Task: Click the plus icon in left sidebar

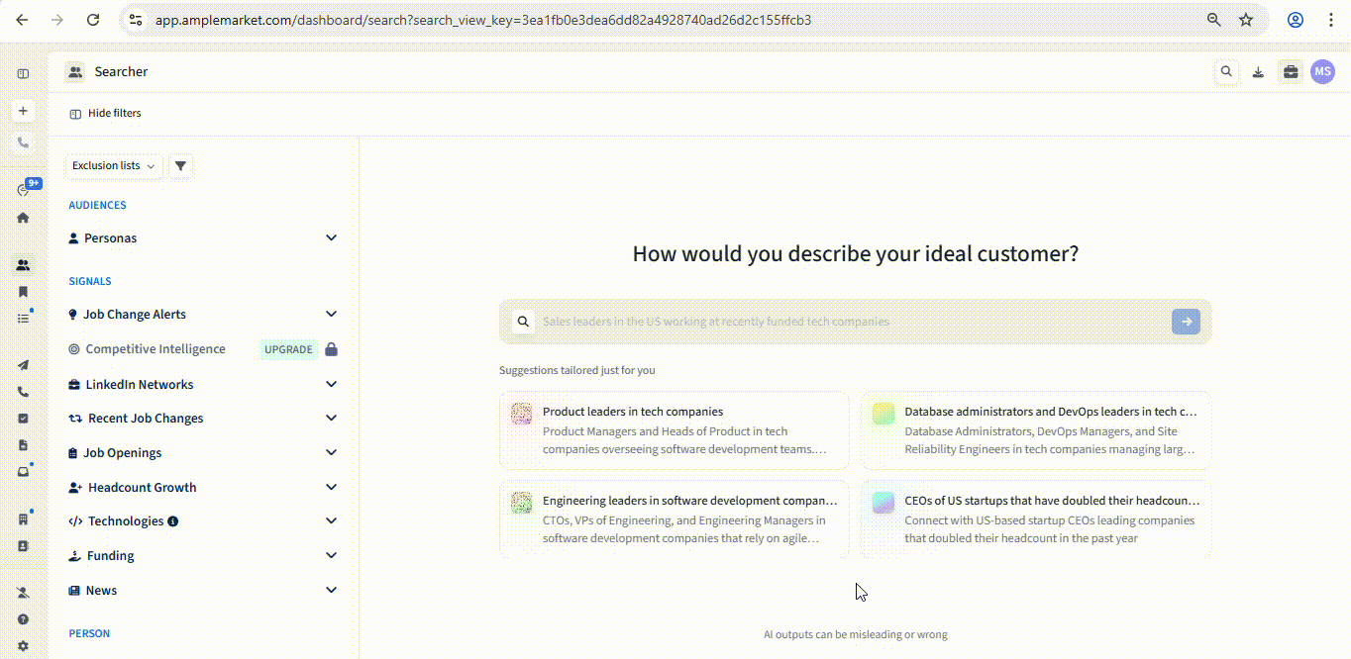Action: pos(23,111)
